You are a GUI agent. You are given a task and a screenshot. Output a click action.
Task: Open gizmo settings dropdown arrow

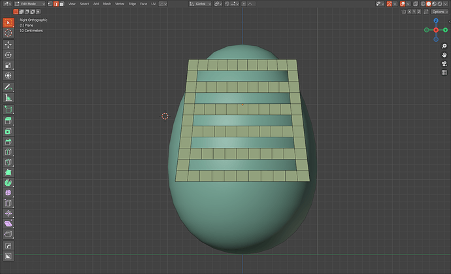click(395, 4)
